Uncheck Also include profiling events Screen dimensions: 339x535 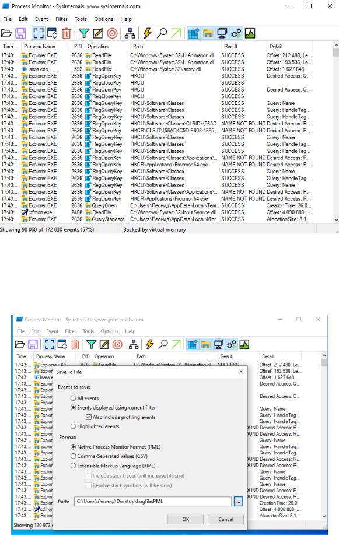click(x=89, y=417)
